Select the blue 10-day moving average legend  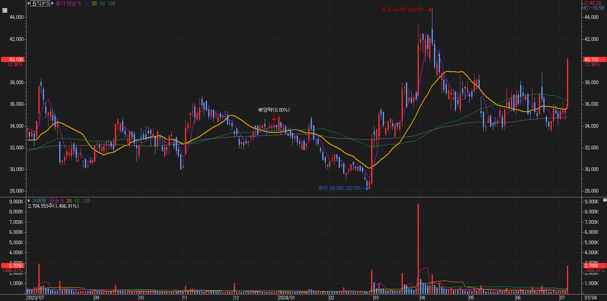86,4
